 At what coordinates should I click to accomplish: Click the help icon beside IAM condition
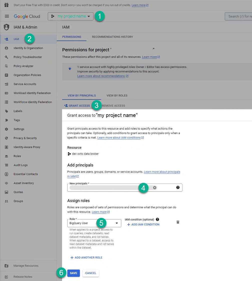[x=157, y=219]
